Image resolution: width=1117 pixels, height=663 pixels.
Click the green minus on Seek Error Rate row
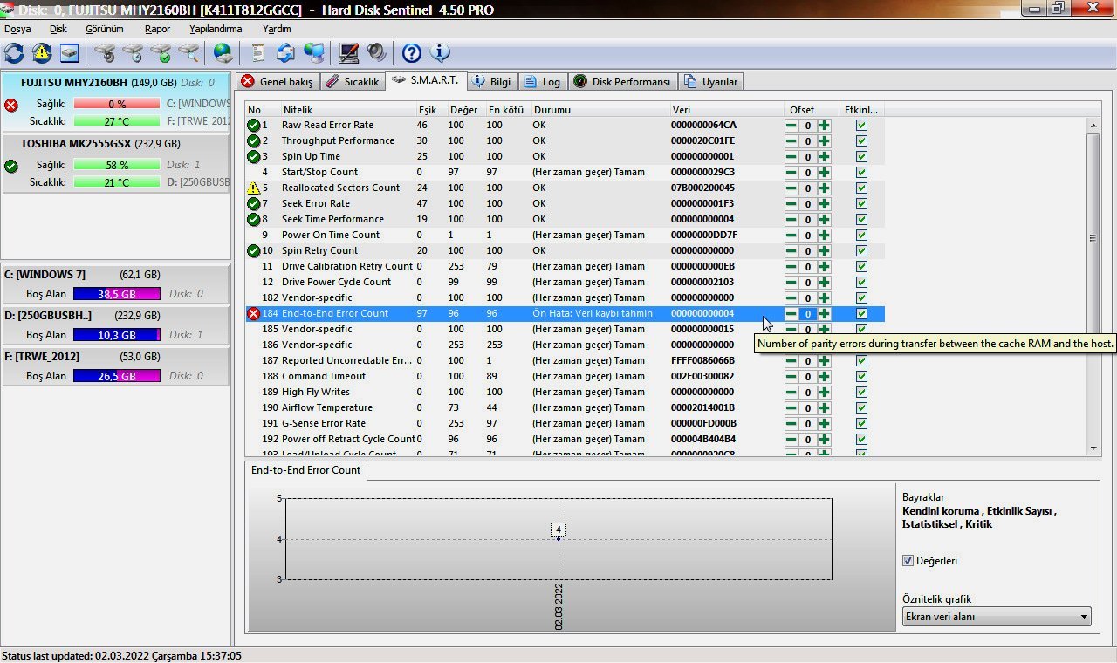pyautogui.click(x=791, y=204)
